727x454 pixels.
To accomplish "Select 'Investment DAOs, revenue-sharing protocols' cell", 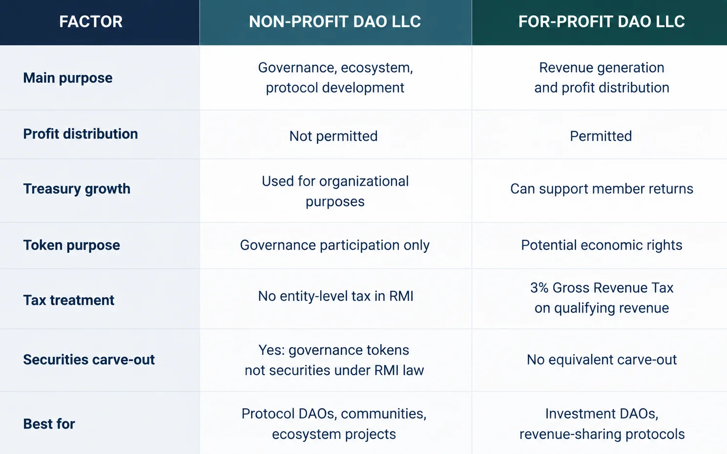I will 602,424.
